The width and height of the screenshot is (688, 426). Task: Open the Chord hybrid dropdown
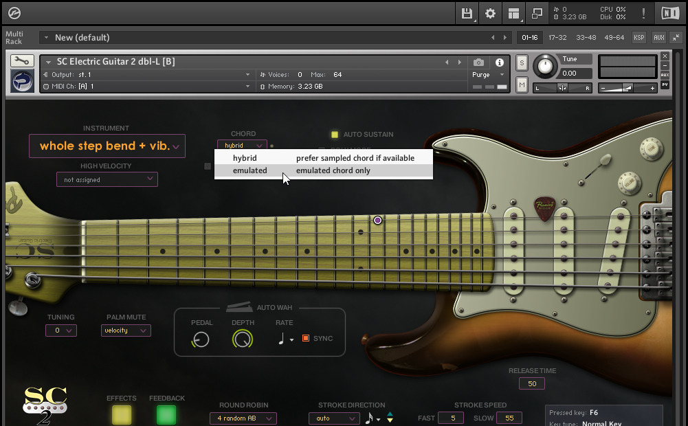tap(242, 145)
